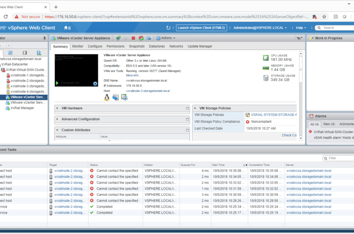Launch the VM console toolbar icon
The height and width of the screenshot is (234, 354).
(118, 38)
